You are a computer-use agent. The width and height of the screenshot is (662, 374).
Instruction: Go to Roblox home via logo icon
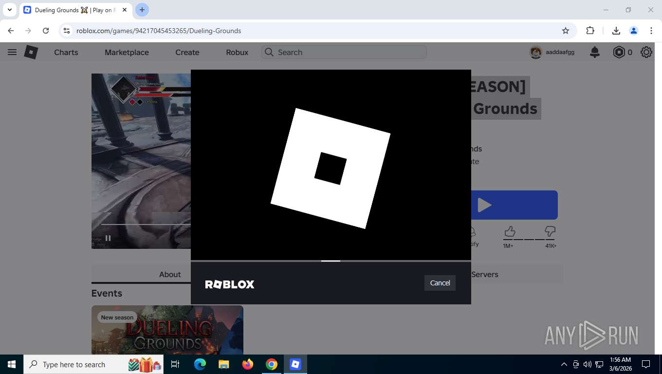31,52
